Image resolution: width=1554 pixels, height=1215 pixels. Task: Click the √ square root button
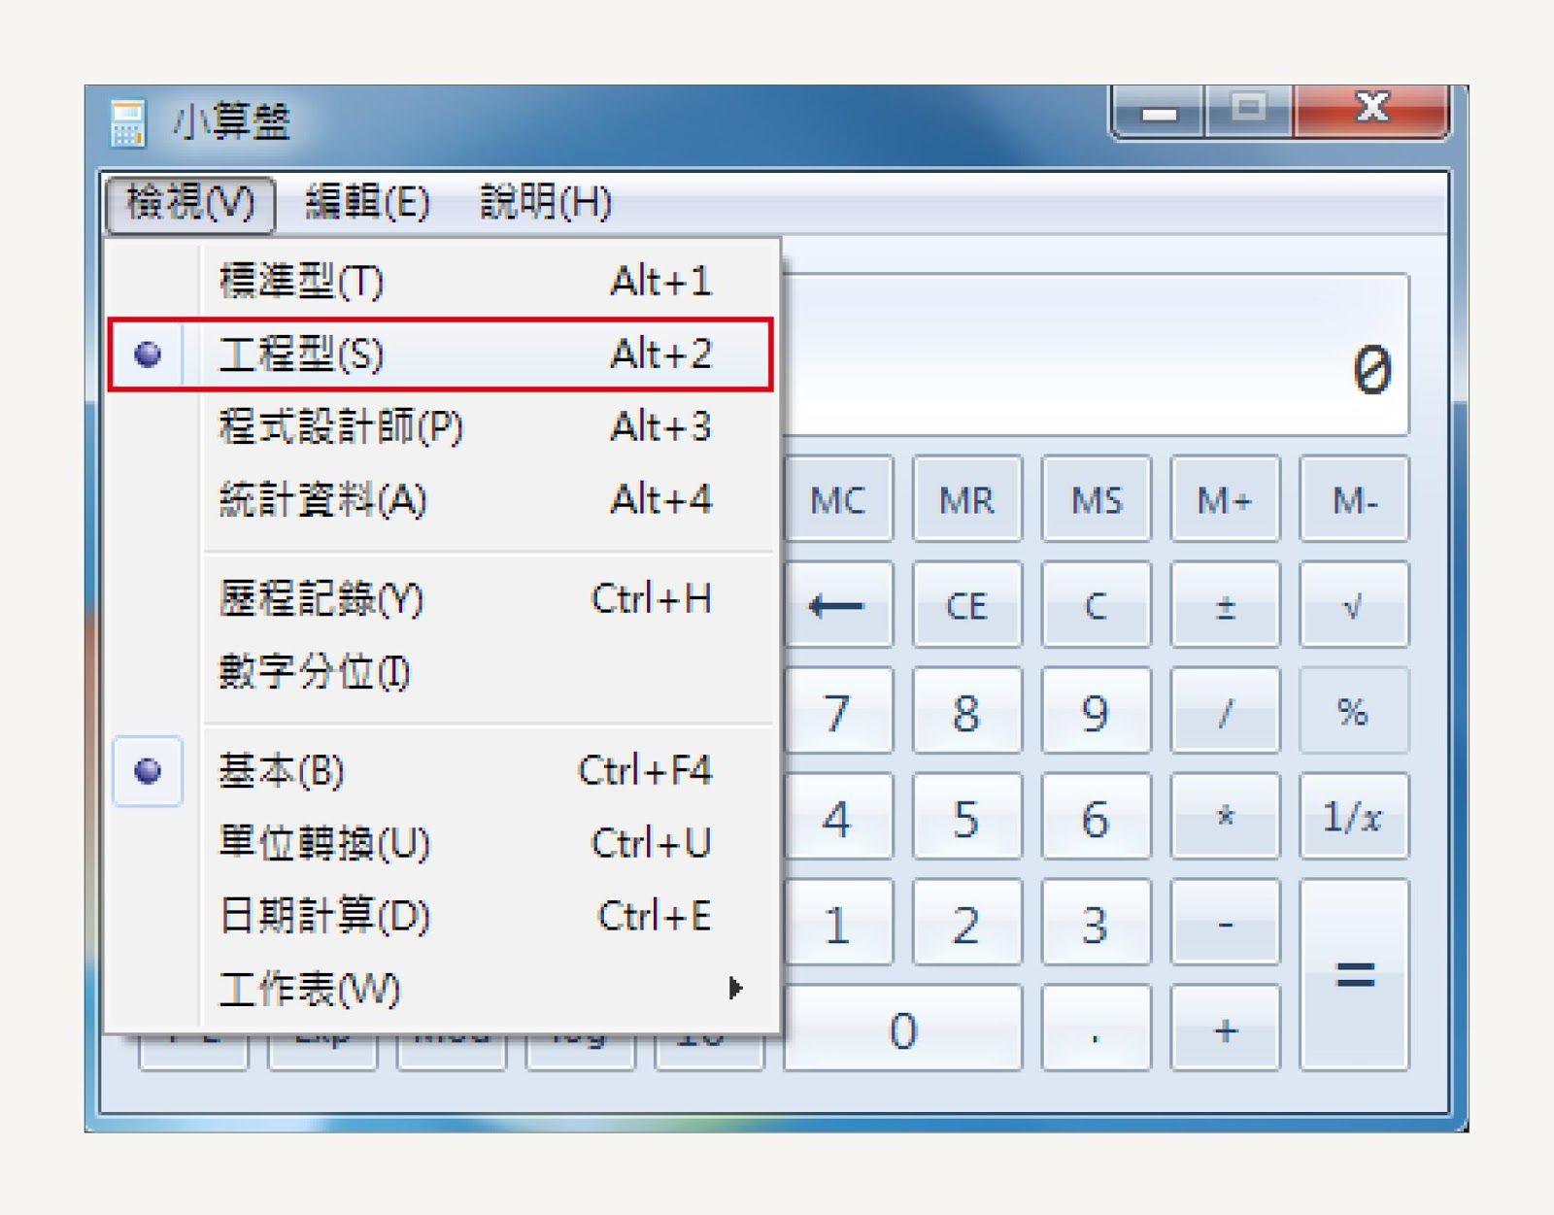(1354, 605)
